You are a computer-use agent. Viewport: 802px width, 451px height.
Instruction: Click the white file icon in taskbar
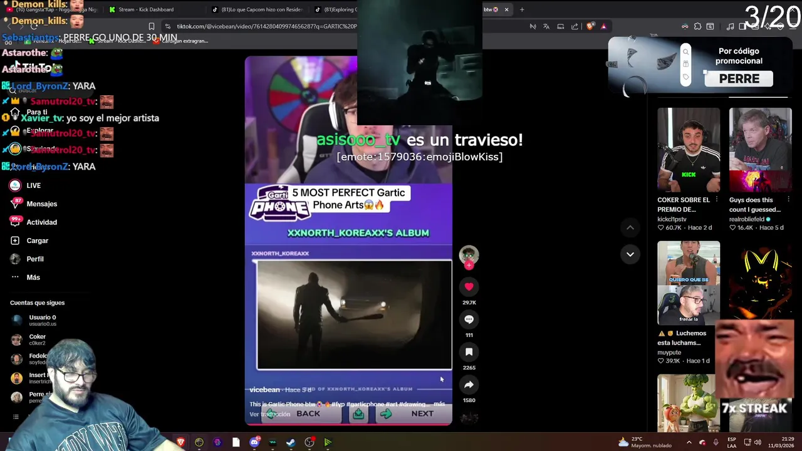(x=236, y=442)
